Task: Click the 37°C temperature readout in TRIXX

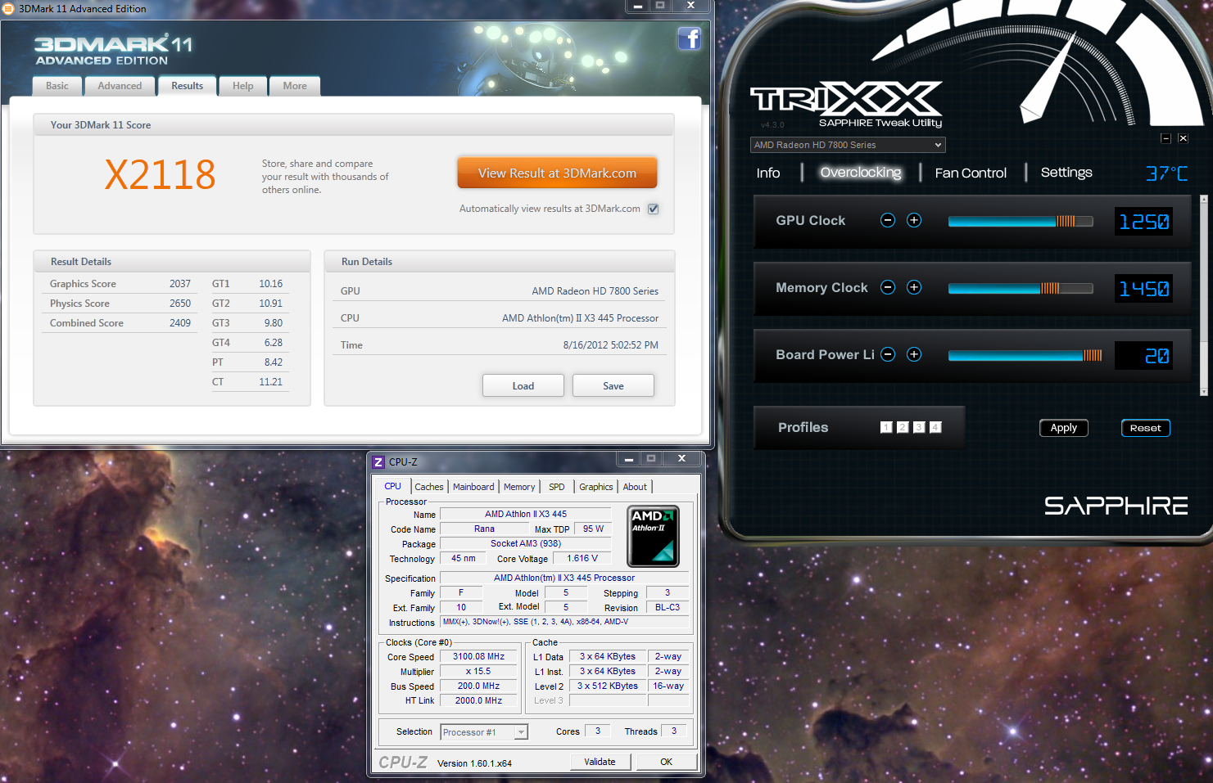Action: click(1166, 173)
